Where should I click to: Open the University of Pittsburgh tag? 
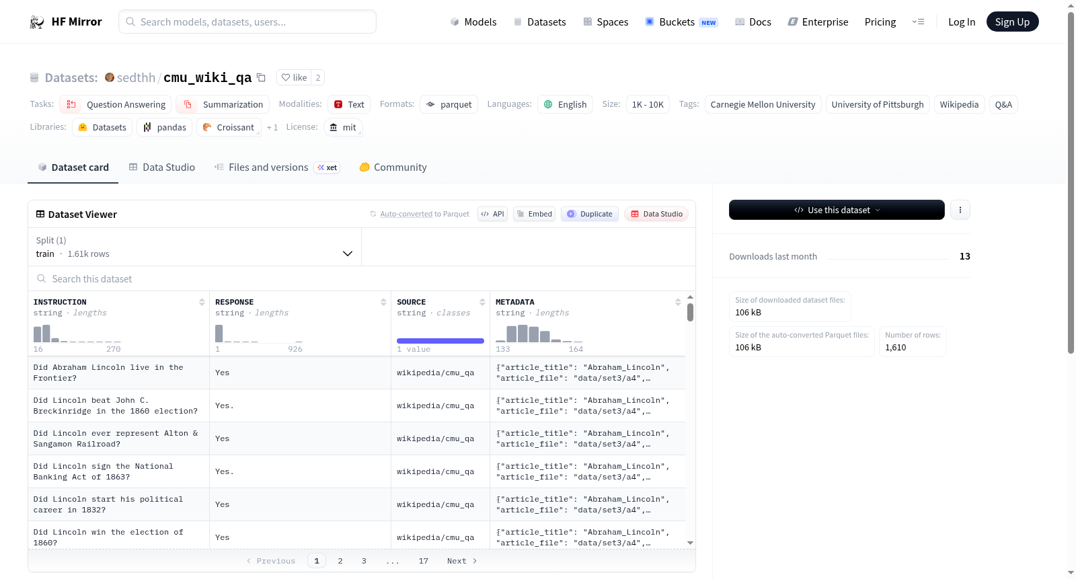point(878,104)
